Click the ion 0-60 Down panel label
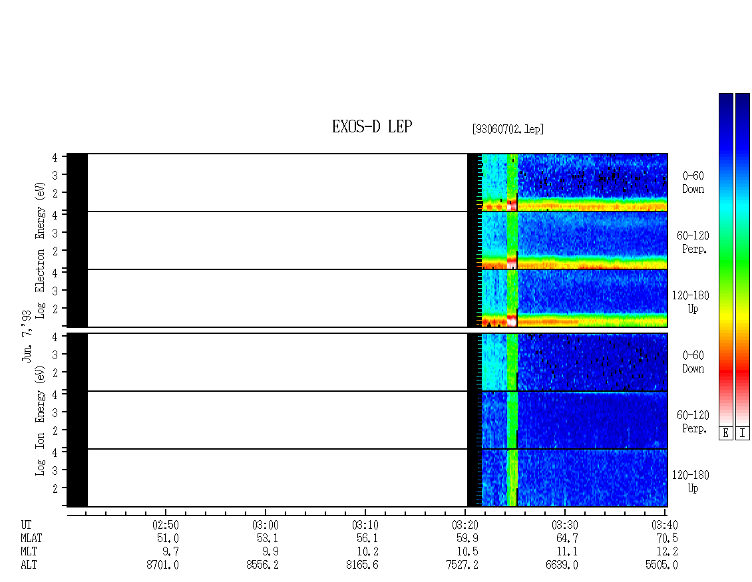This screenshot has height=582, width=752. (x=693, y=363)
